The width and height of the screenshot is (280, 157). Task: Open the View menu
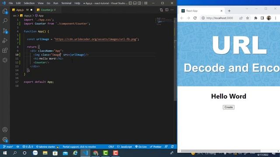(41, 3)
